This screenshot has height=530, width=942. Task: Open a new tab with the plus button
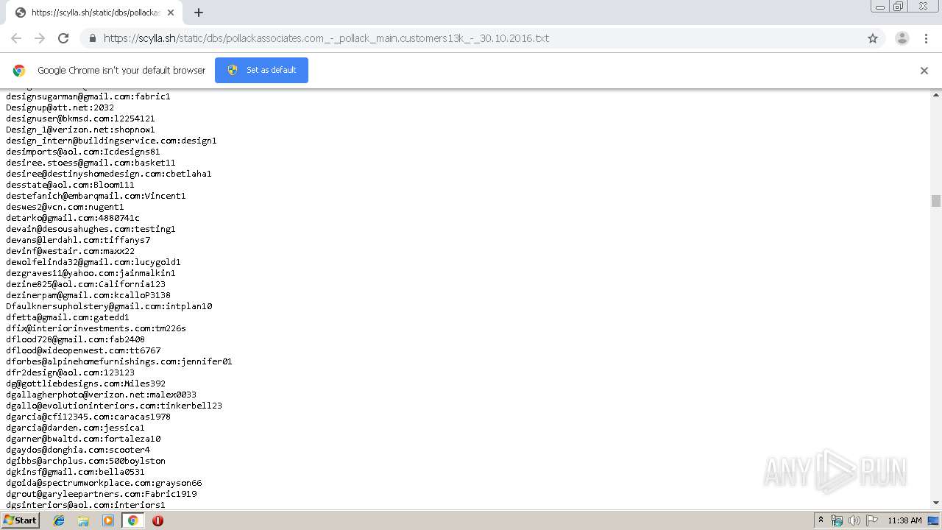199,13
